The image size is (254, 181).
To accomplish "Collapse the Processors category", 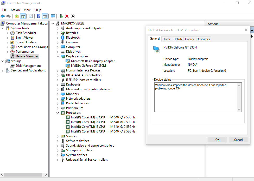I will point(58,113).
